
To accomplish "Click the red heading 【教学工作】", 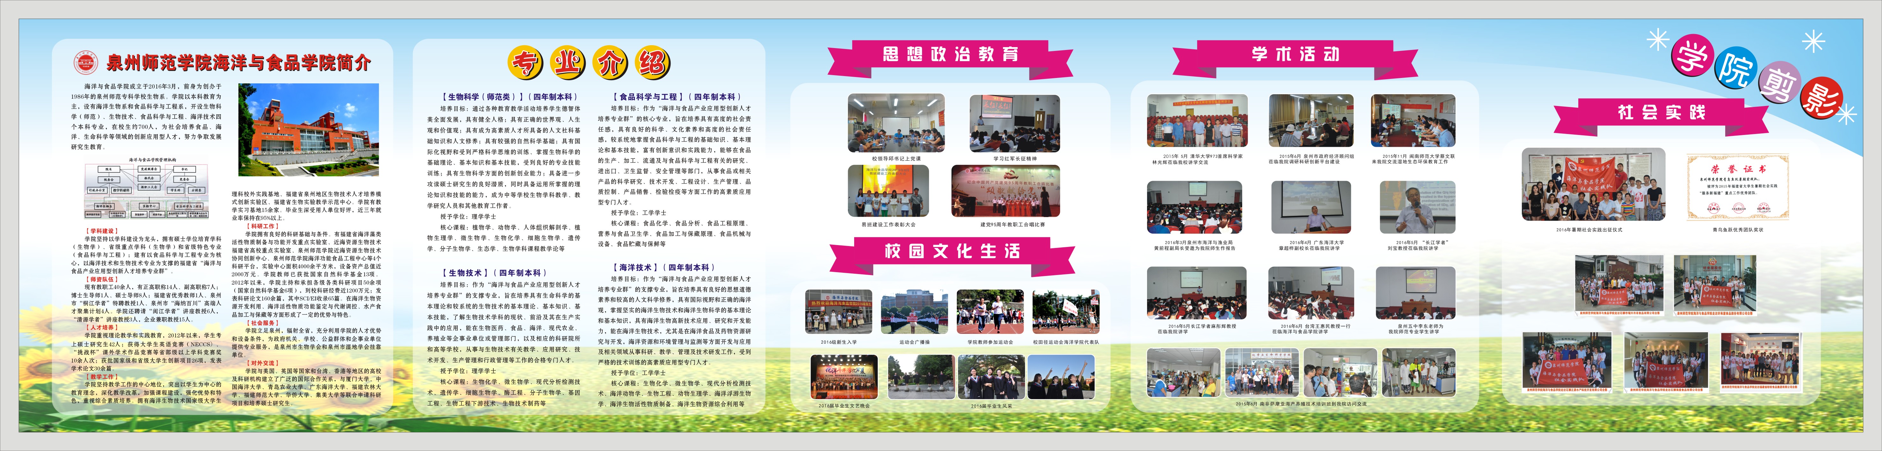I will tap(102, 377).
